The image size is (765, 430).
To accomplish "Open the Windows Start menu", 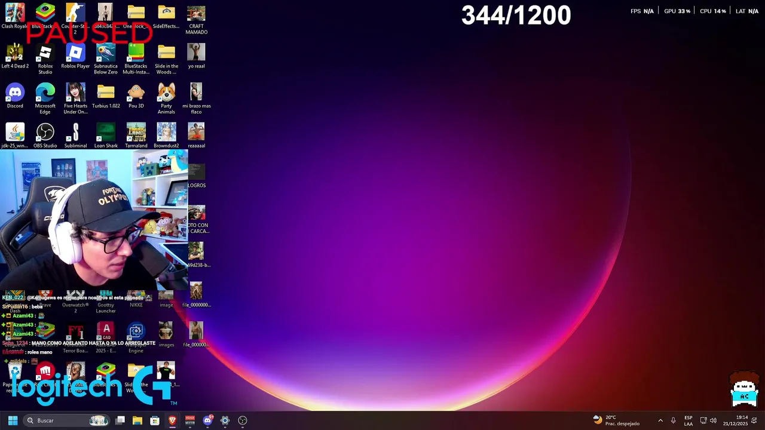I will (13, 420).
